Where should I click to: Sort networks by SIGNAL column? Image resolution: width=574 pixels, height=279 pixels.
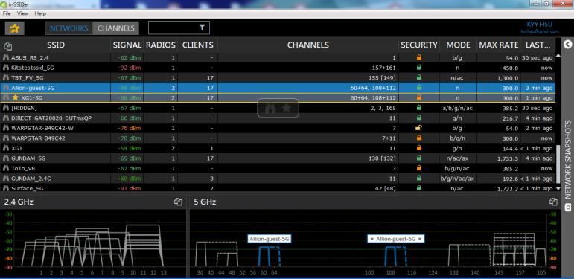127,45
